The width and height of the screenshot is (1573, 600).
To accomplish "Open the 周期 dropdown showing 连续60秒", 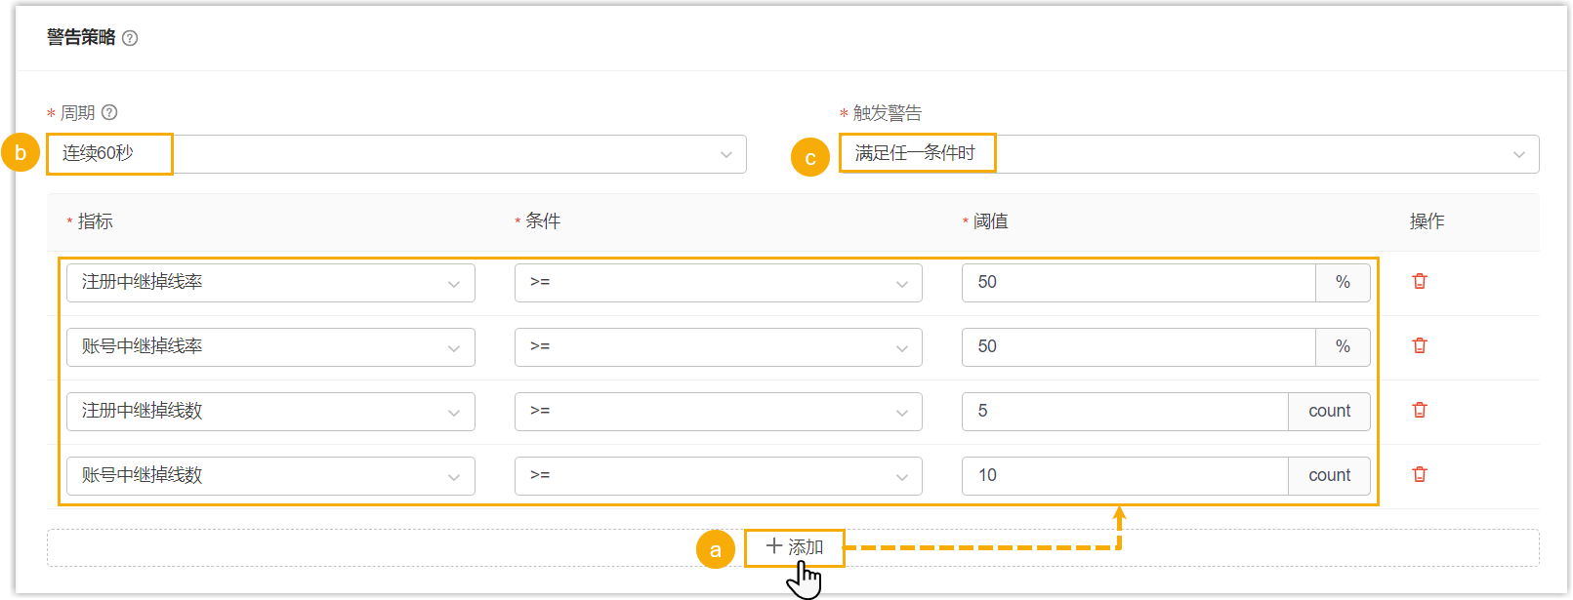I will pyautogui.click(x=395, y=154).
